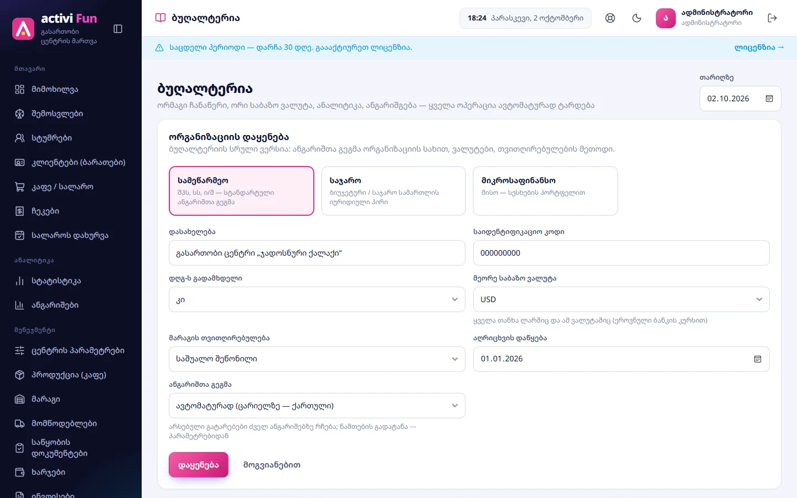This screenshot has width=797, height=498.
Task: Click the pink დაყენება button
Action: pos(199,465)
